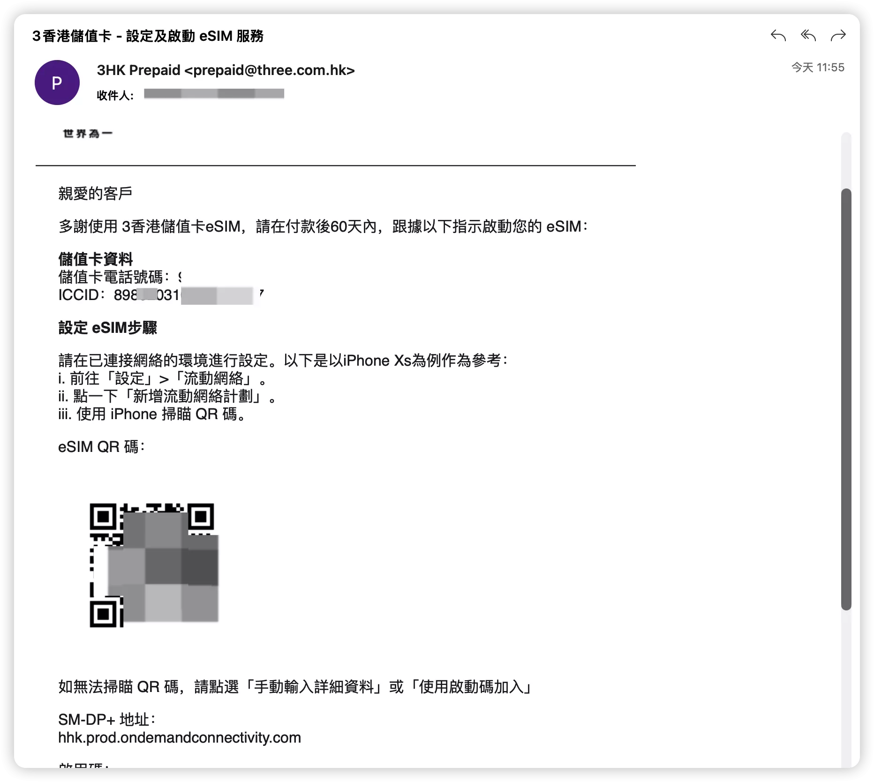Click the blurred recipient address field
The width and height of the screenshot is (874, 782).
(x=214, y=94)
